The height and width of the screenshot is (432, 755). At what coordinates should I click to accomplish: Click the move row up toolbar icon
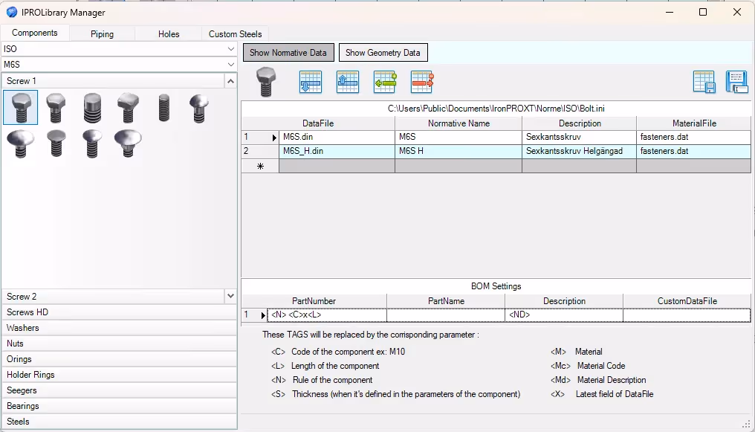pos(348,82)
